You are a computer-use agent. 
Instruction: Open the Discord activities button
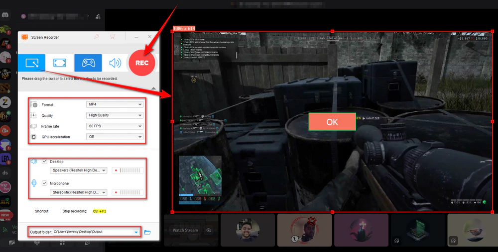(x=62, y=243)
